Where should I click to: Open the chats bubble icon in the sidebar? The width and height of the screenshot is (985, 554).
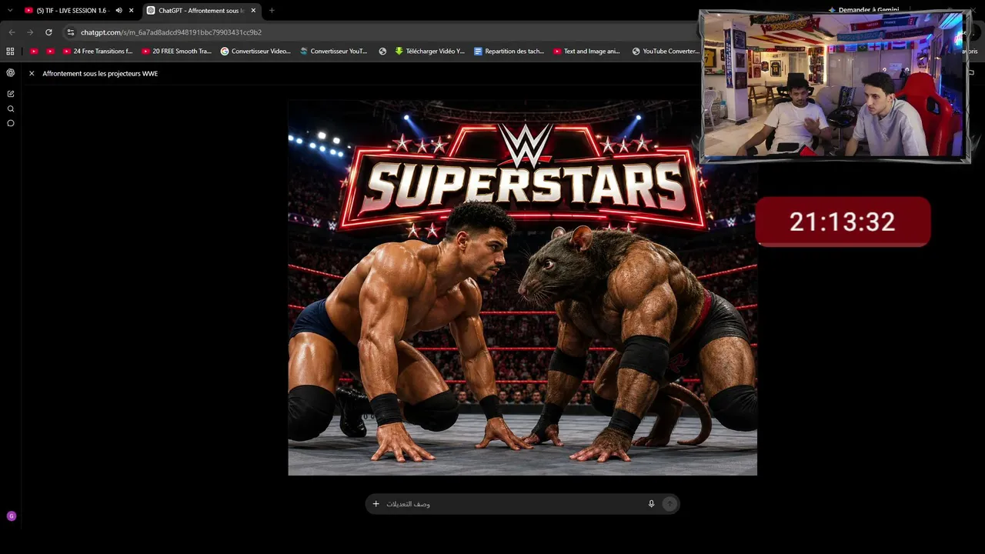pyautogui.click(x=11, y=123)
